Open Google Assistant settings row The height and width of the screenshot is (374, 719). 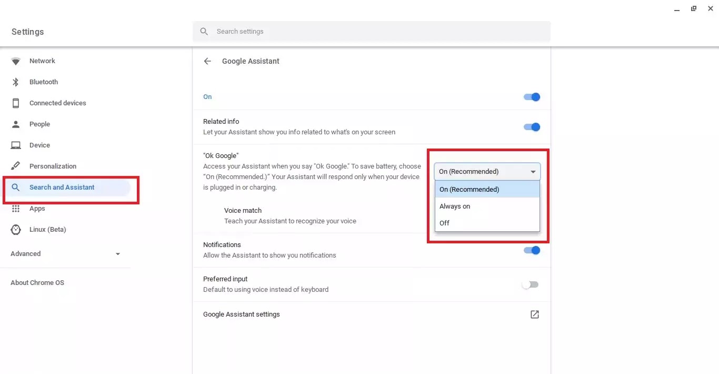[x=372, y=314]
